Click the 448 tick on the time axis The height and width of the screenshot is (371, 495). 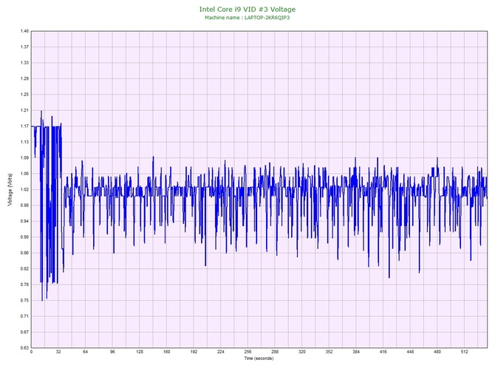(410, 352)
